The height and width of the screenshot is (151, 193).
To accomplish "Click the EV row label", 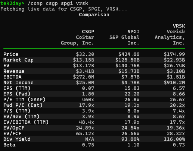I will [6, 66].
